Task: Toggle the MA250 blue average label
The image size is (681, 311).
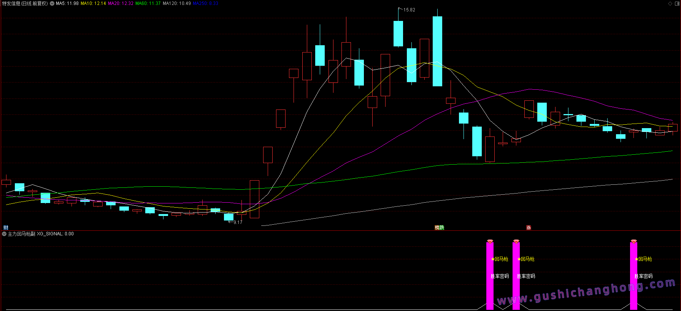Action: tap(205, 3)
